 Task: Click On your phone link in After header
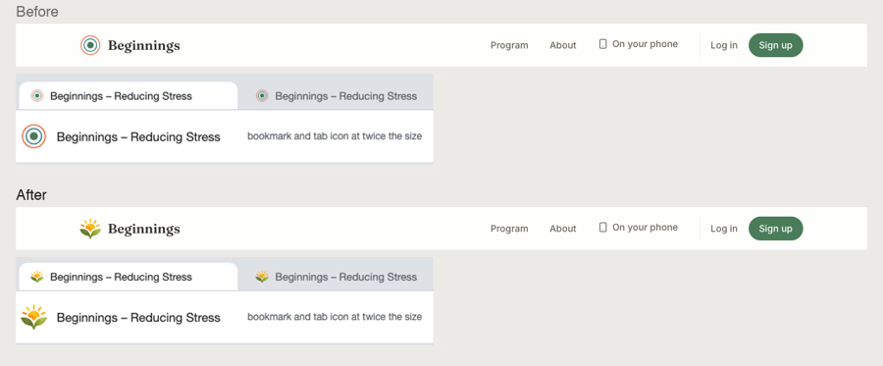pos(638,228)
